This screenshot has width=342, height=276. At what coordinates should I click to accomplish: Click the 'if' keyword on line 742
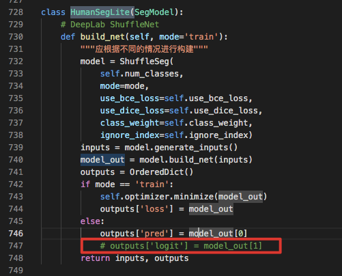pos(85,184)
